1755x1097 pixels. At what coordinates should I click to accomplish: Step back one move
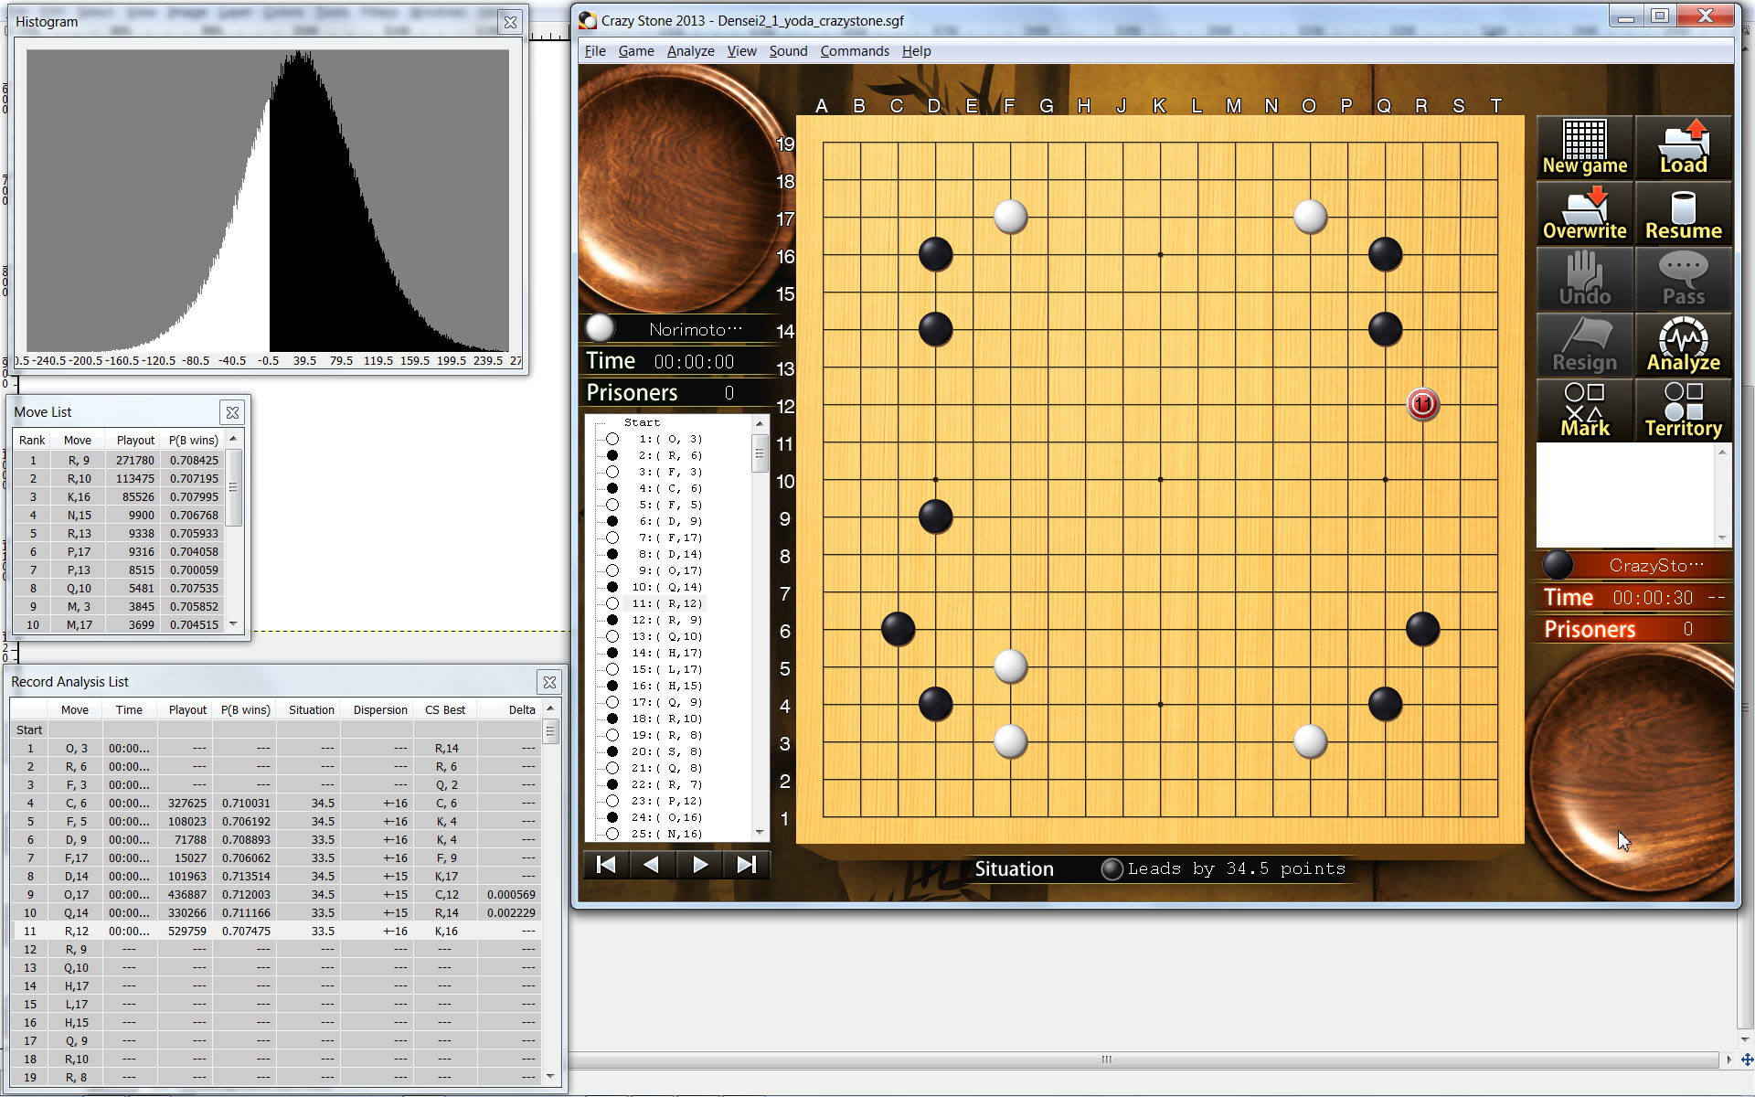[652, 865]
